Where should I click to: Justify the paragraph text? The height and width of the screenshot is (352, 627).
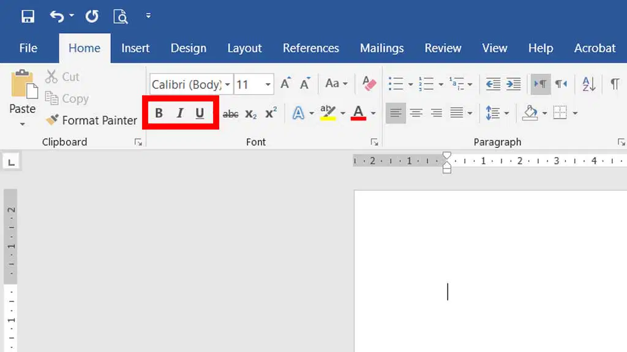coord(457,113)
